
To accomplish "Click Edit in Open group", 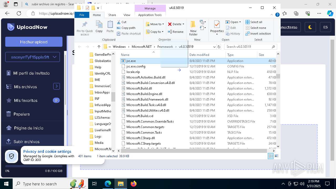I will point(231,28).
